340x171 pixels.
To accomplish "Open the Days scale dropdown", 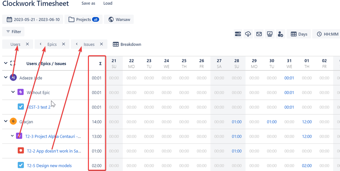I will click(299, 34).
